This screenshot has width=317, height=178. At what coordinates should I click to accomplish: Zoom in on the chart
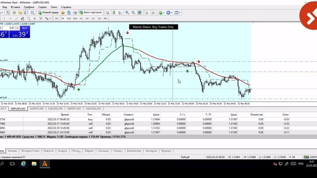point(127,12)
